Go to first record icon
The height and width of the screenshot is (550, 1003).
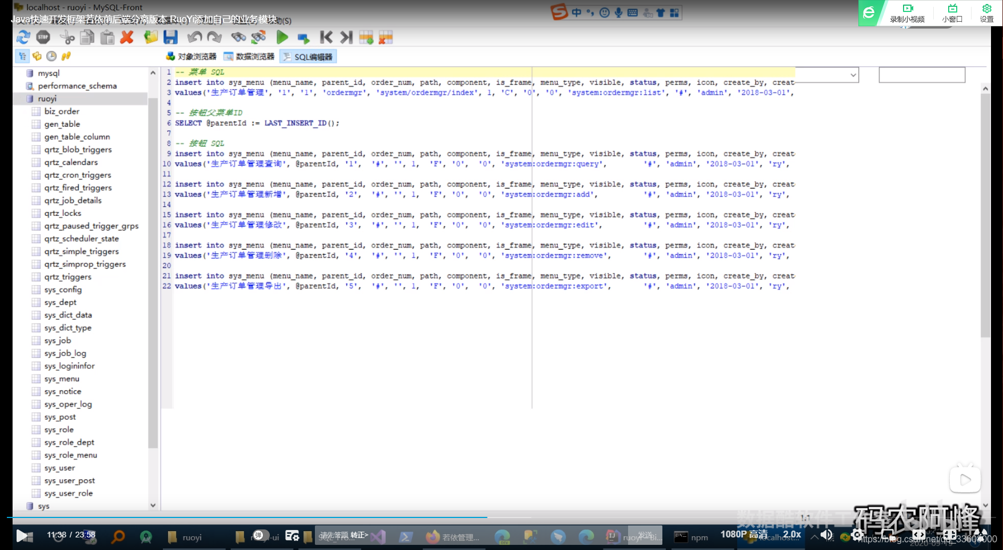(326, 38)
